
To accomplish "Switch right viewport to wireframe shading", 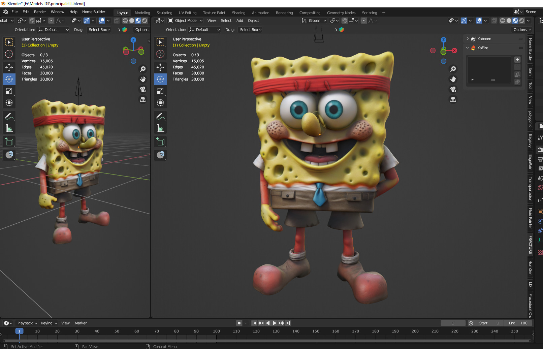I will click(x=503, y=21).
